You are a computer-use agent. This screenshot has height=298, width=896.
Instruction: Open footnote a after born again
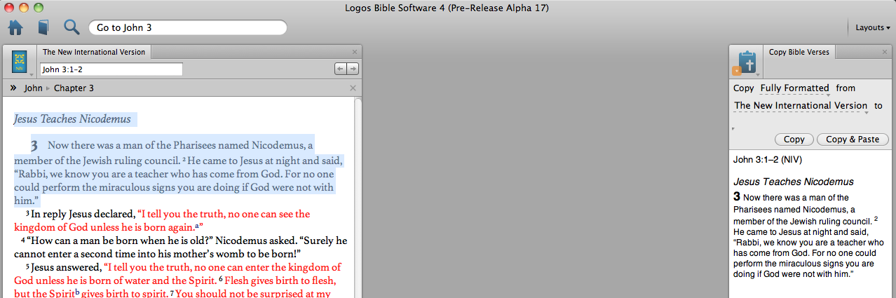coord(197,226)
